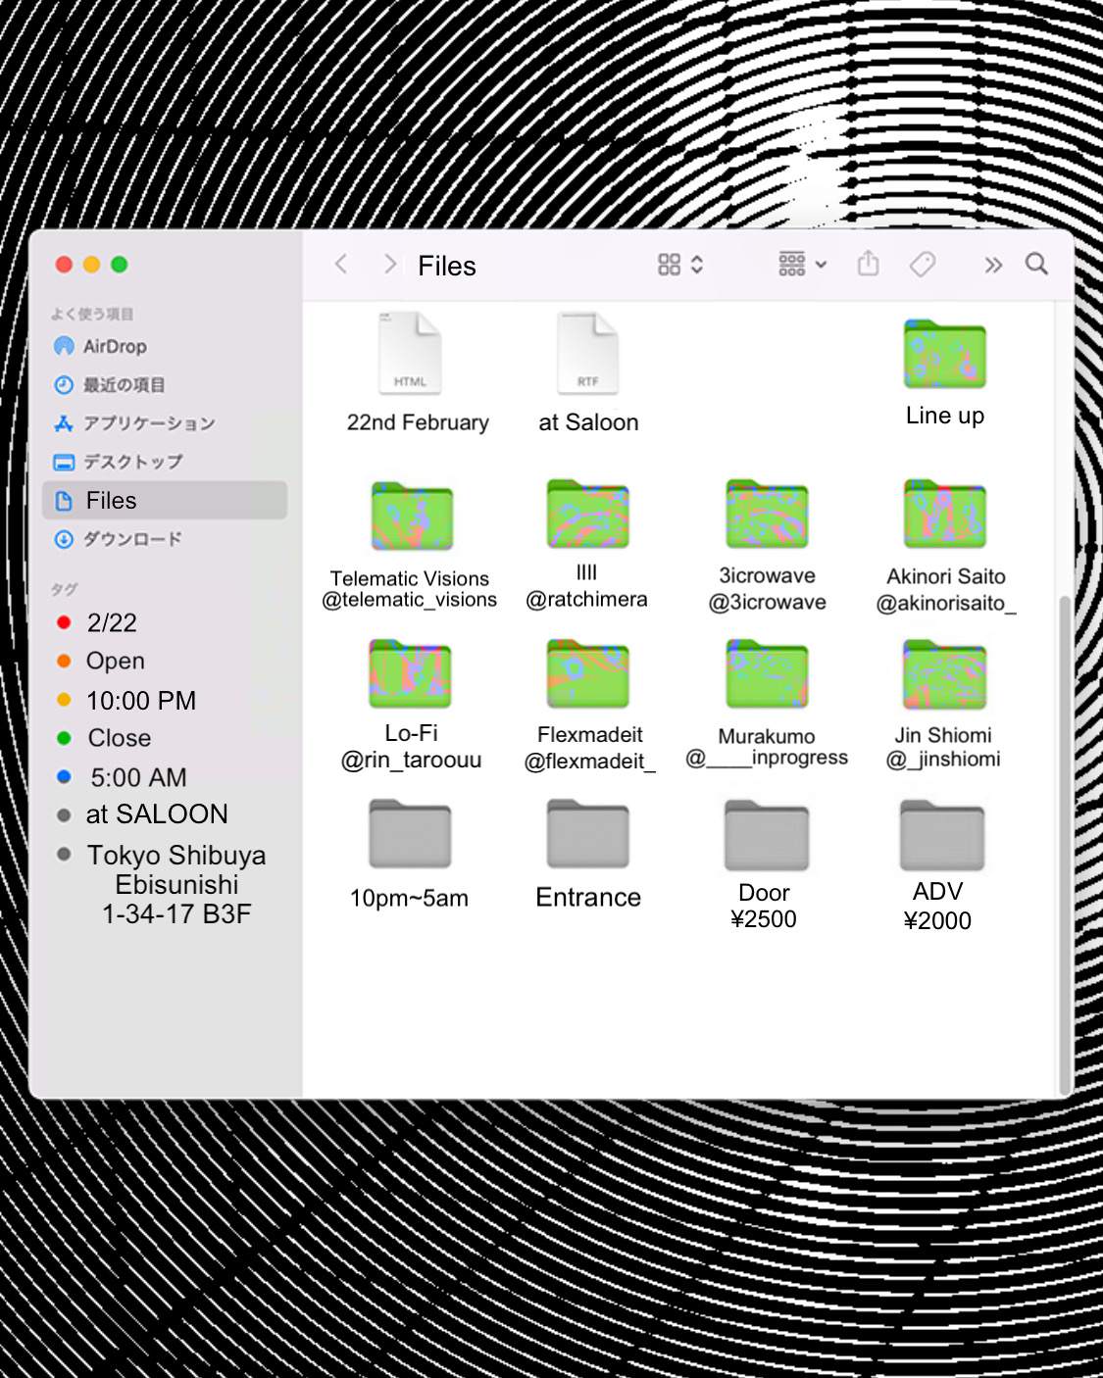Click the back navigation arrow
The height and width of the screenshot is (1378, 1103).
coord(341,264)
